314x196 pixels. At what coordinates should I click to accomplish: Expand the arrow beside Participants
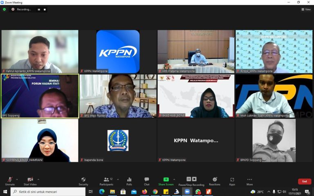(118, 179)
